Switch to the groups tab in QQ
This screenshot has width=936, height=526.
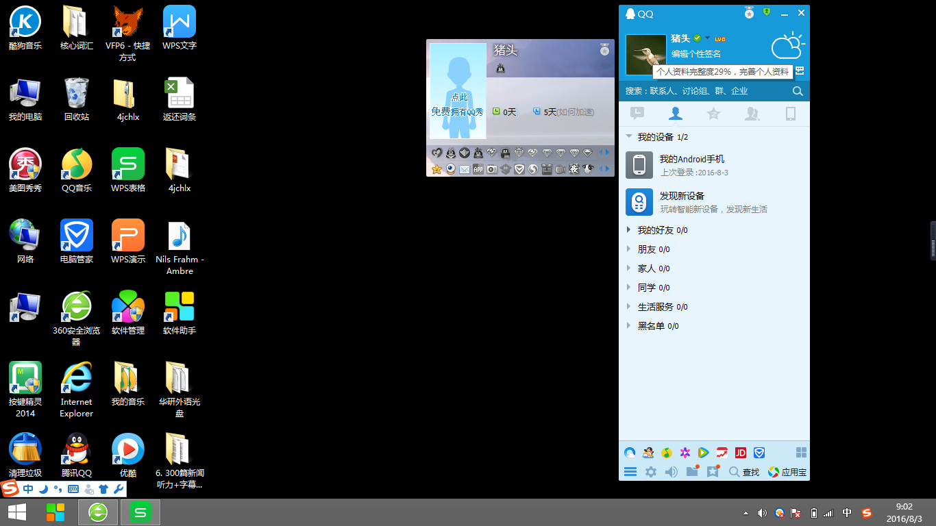click(752, 114)
